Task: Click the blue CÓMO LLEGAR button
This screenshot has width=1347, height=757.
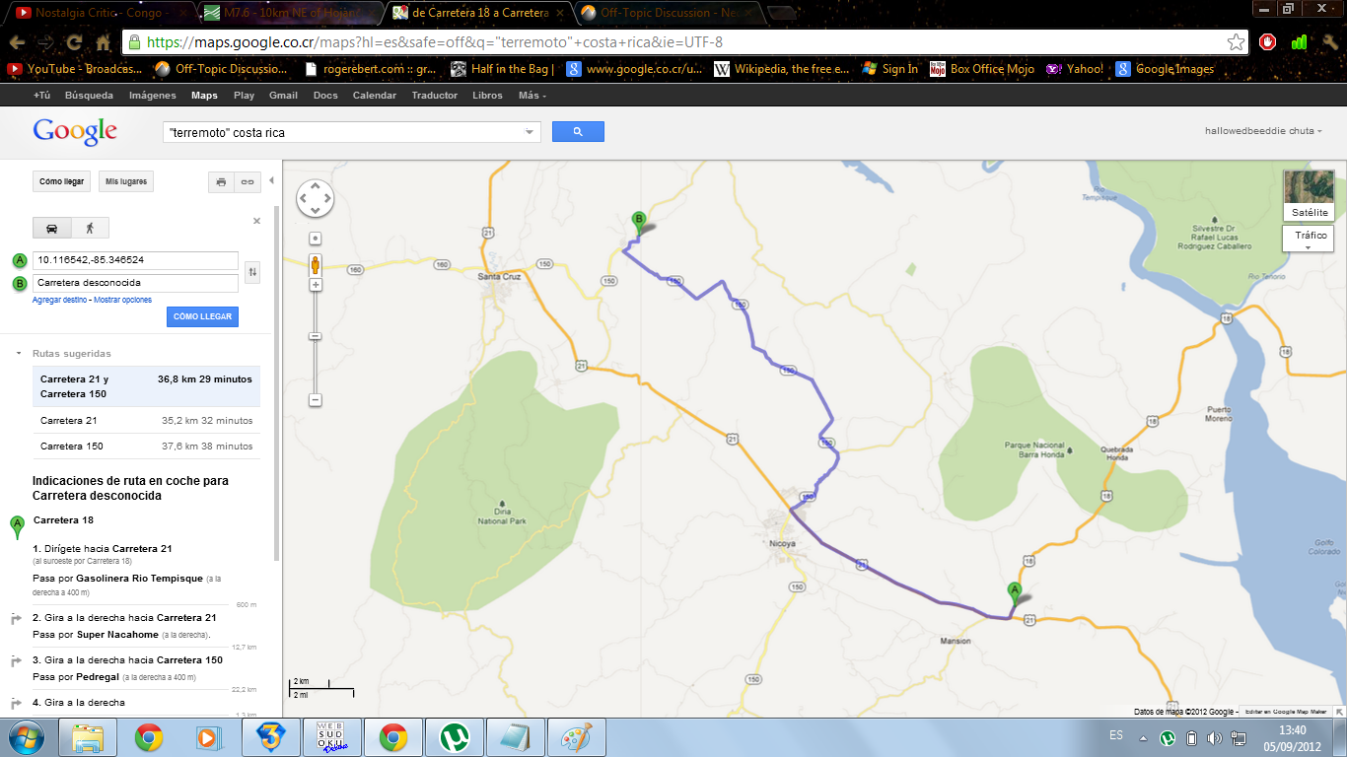Action: [x=202, y=316]
